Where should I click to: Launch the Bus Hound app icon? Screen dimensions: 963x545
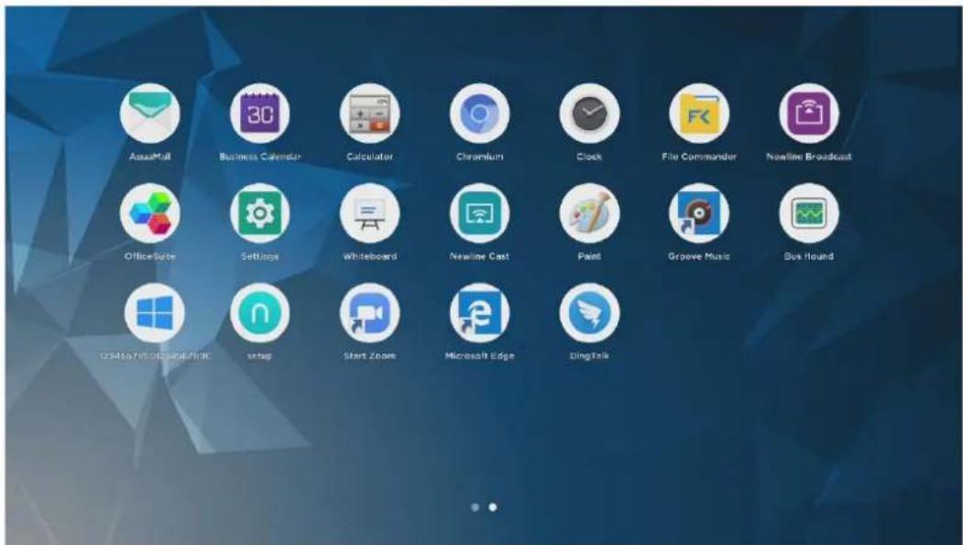tap(809, 213)
